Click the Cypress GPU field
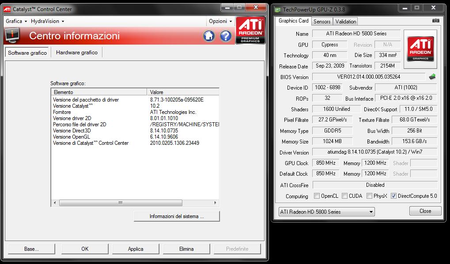This screenshot has height=264, width=450. (329, 45)
